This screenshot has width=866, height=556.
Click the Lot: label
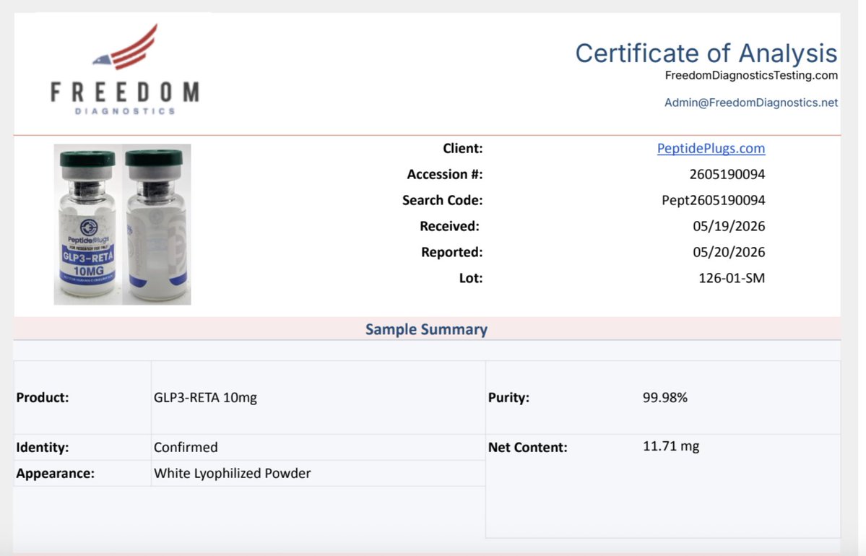470,278
